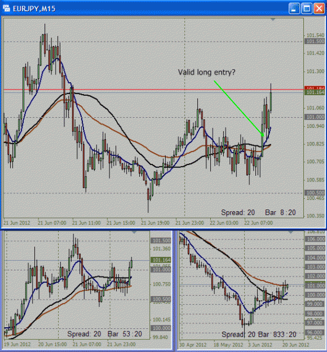
Task: Close the EURJPY,M15 chart window
Action: [319, 8]
